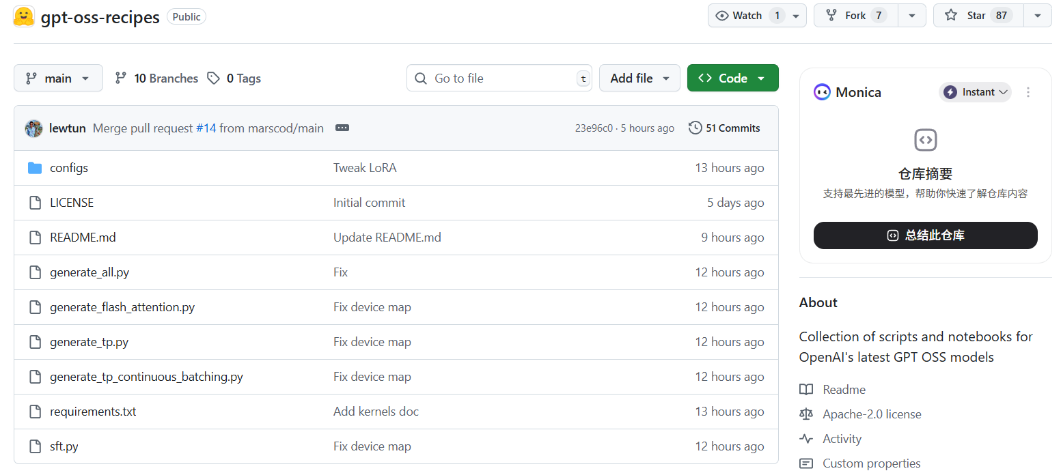Open the main branch dropdown
The width and height of the screenshot is (1061, 473).
(x=58, y=78)
